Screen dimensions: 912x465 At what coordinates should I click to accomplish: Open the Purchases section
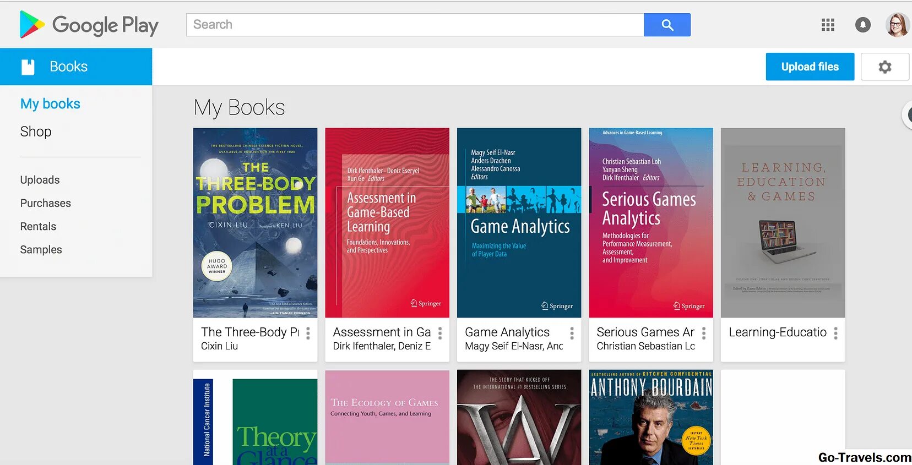click(46, 203)
